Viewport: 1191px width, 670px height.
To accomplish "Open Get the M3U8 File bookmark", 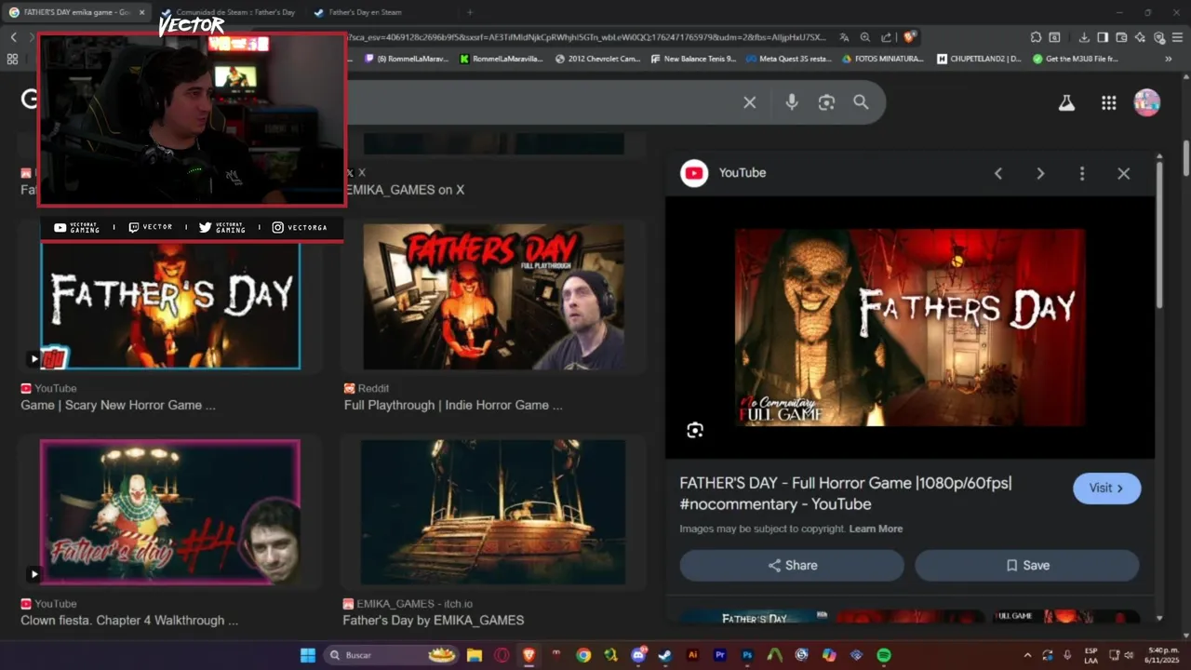I will click(1076, 59).
